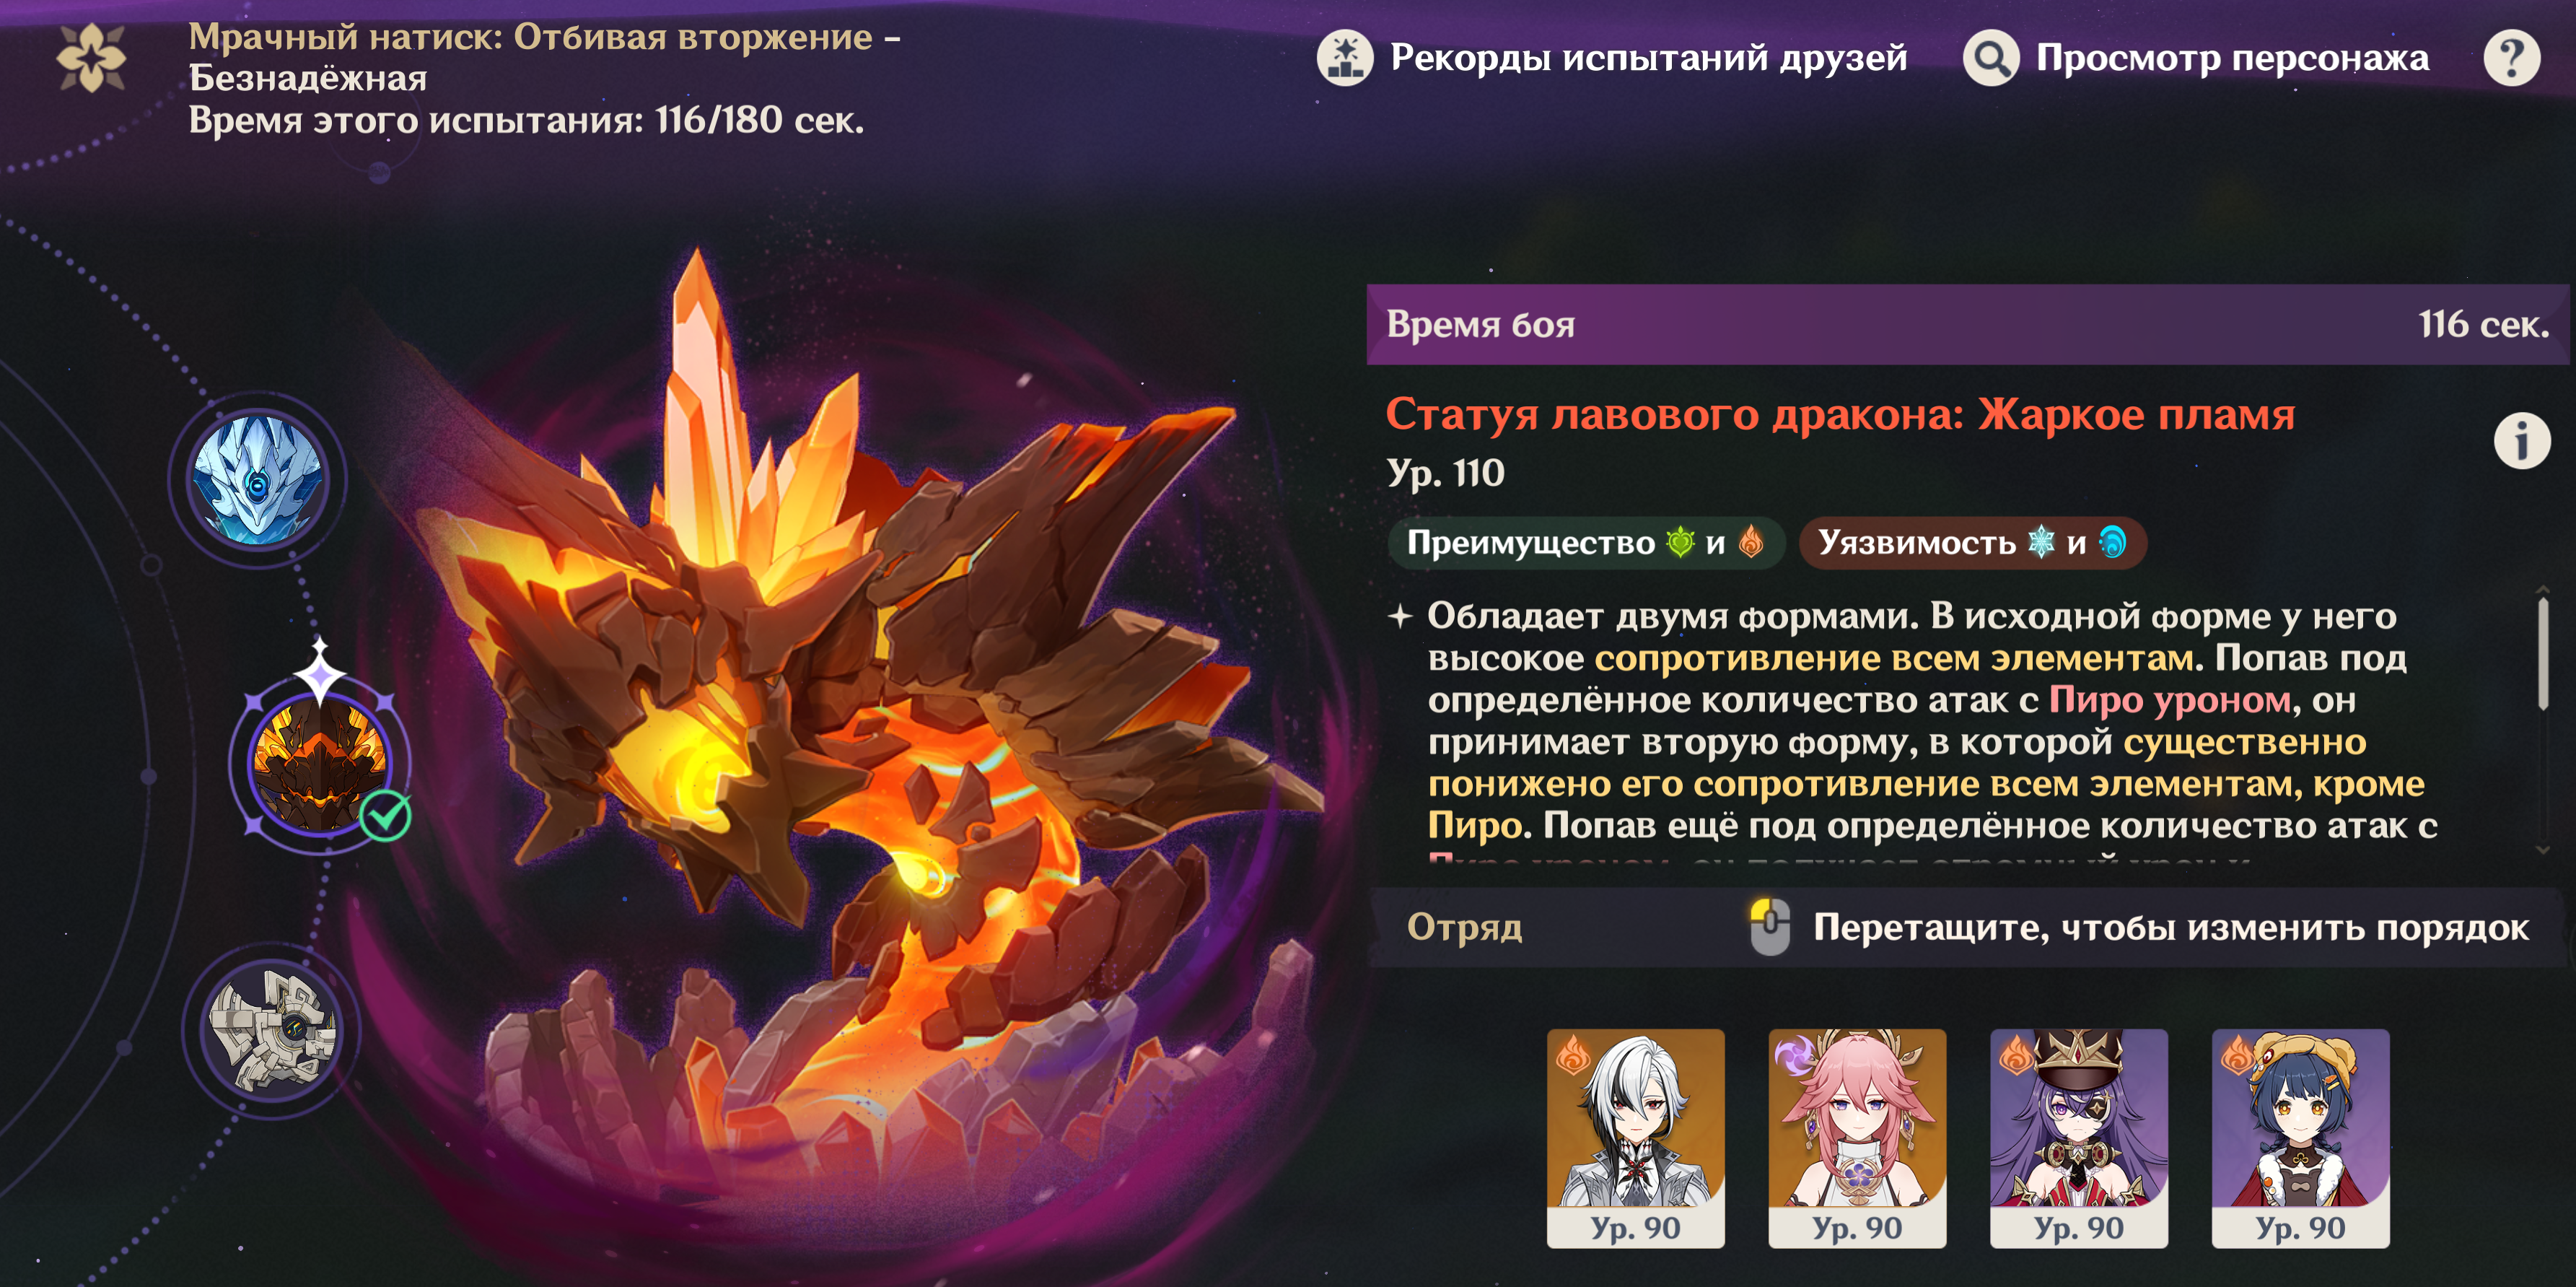The height and width of the screenshot is (1287, 2576).
Task: Open friends' challenge records icon
Action: 1345,58
